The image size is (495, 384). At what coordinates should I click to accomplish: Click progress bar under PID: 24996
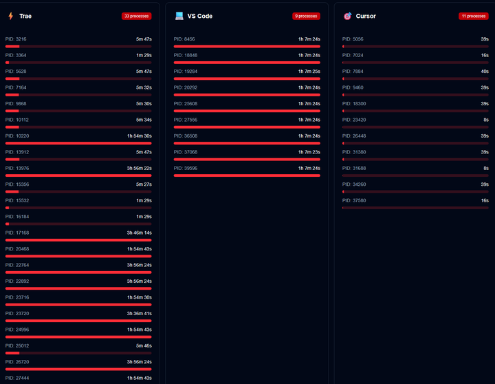coord(78,337)
